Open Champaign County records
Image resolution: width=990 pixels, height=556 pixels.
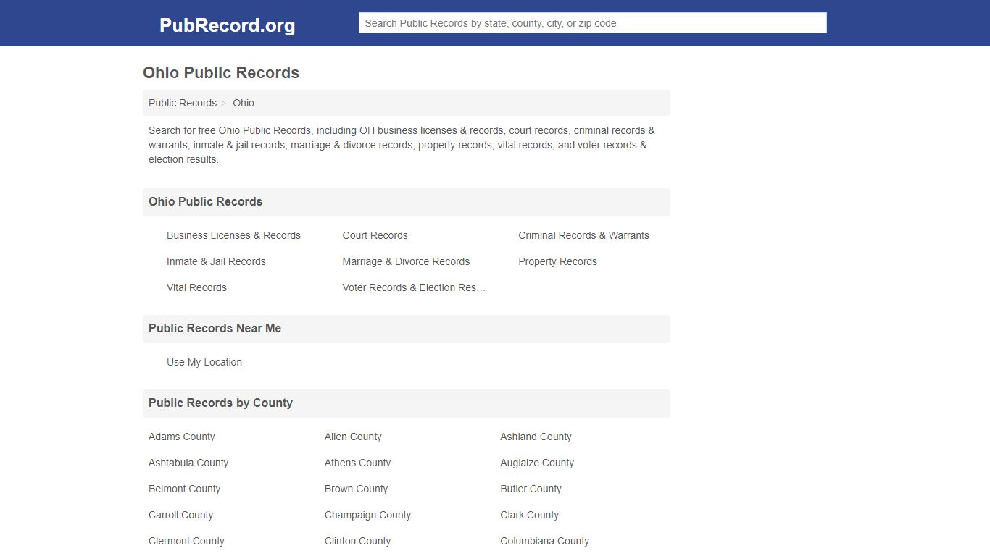[367, 515]
